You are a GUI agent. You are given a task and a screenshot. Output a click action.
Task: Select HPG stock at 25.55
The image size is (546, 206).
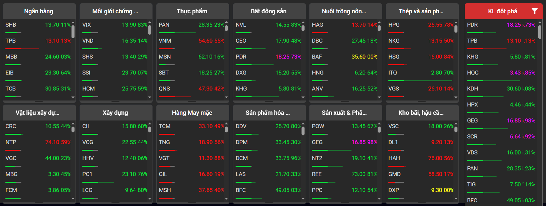coord(420,27)
